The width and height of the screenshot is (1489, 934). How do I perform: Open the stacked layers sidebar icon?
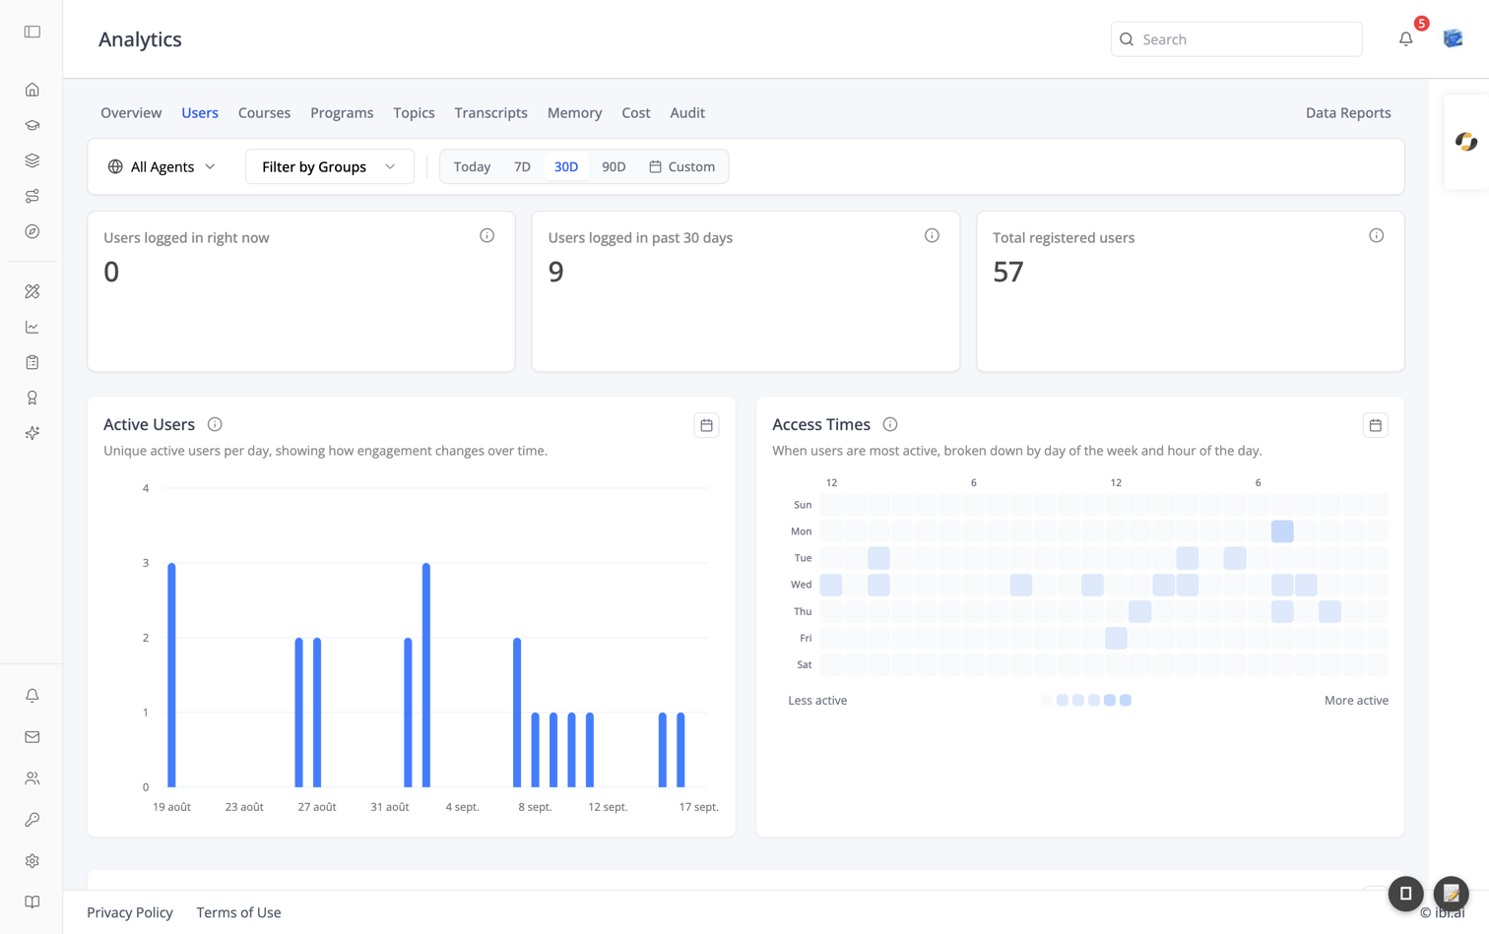32,160
